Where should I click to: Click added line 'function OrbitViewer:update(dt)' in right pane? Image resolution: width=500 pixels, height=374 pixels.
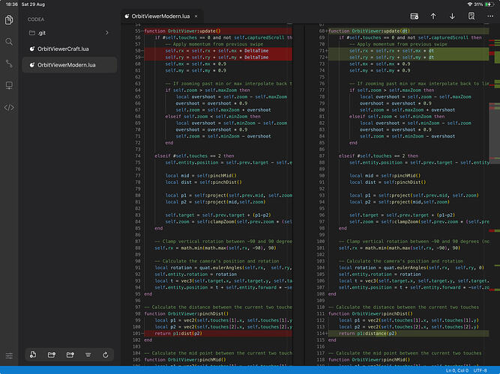(x=369, y=31)
